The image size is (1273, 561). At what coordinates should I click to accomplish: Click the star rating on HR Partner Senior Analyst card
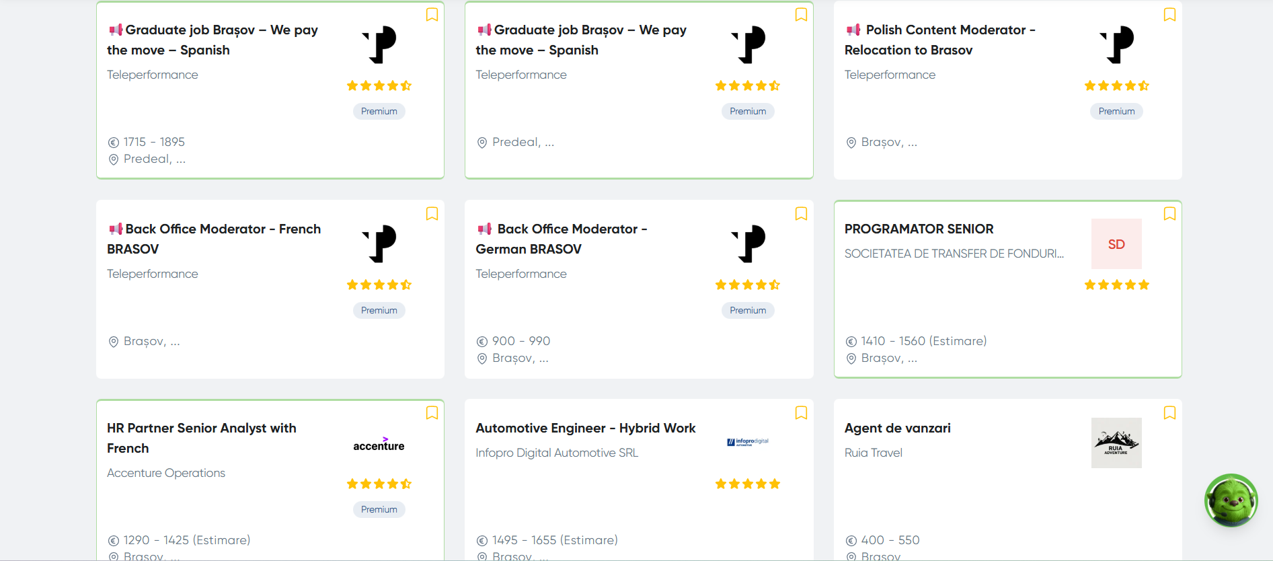click(379, 484)
